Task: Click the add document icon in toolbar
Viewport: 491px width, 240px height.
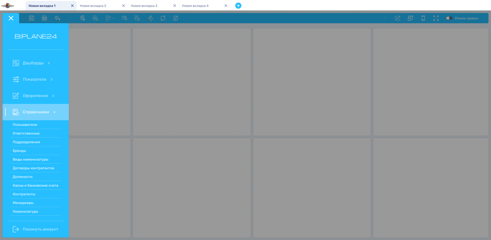Action: tap(83, 18)
